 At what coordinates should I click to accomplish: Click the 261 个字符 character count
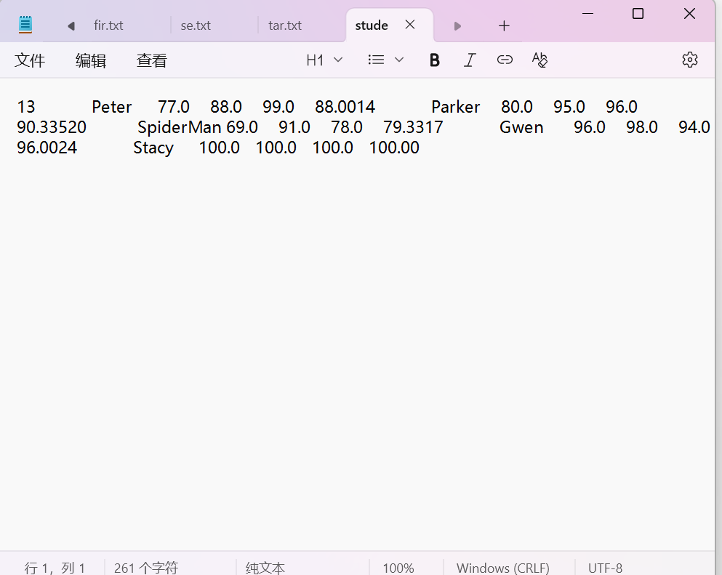tap(146, 568)
